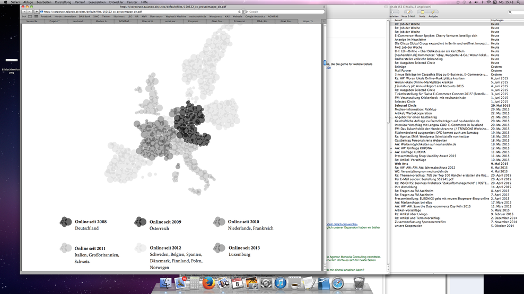Open the date and time menu bar clock
The height and width of the screenshot is (294, 524).
tap(506, 2)
